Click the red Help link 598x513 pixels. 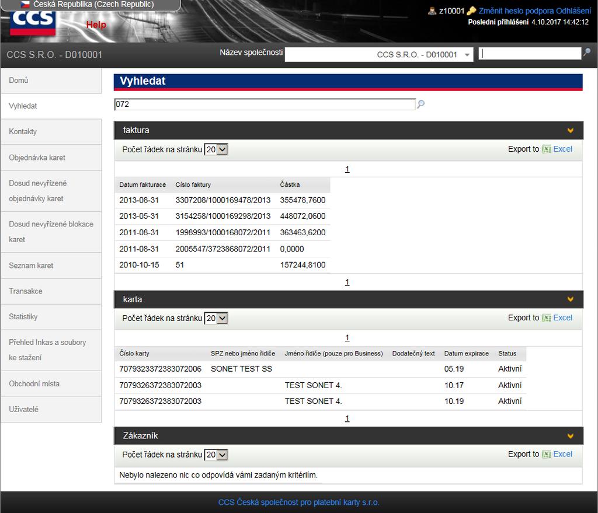tap(96, 25)
